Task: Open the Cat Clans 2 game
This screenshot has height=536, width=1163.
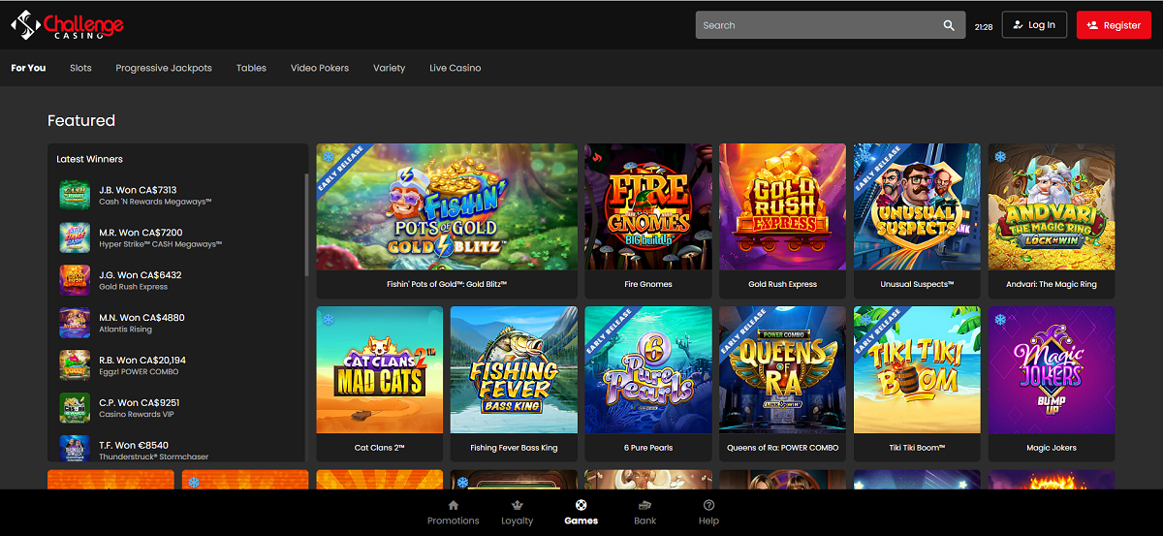Action: click(380, 384)
